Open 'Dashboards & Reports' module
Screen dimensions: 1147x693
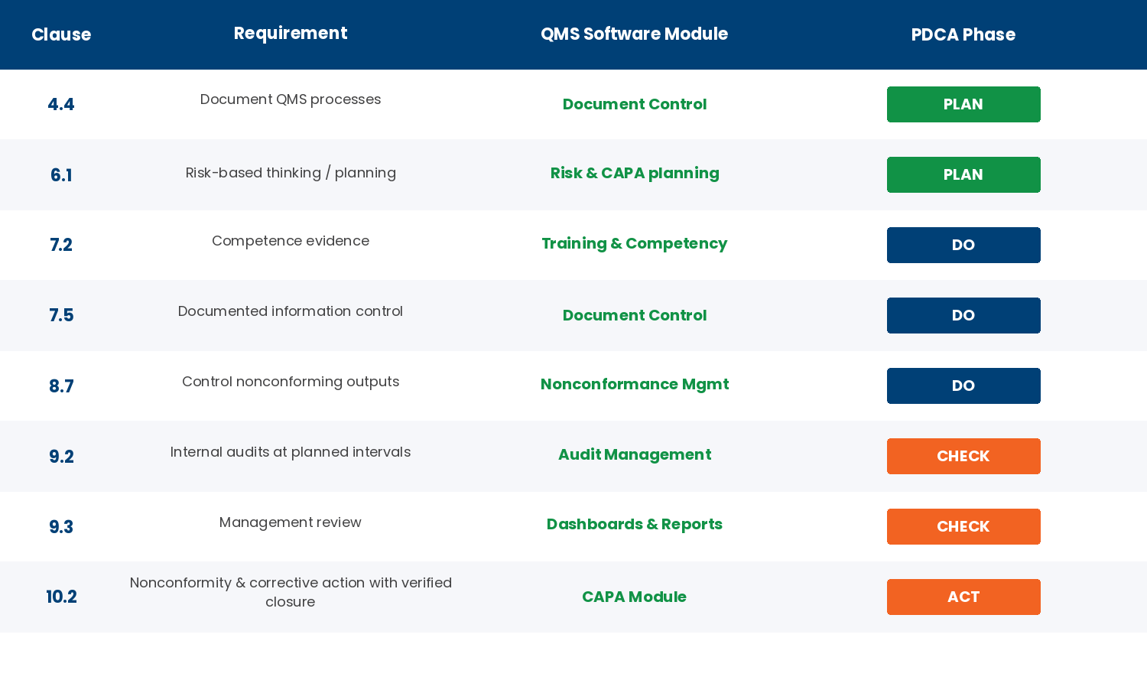(635, 525)
